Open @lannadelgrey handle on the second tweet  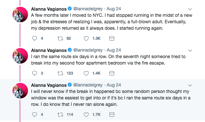point(88,50)
